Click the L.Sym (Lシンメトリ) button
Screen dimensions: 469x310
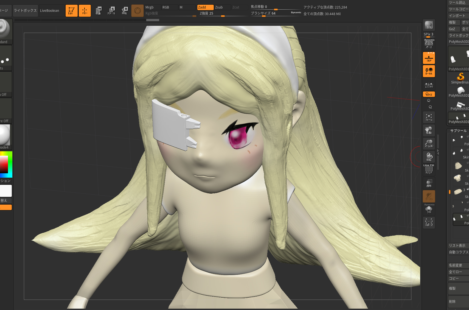tap(429, 85)
